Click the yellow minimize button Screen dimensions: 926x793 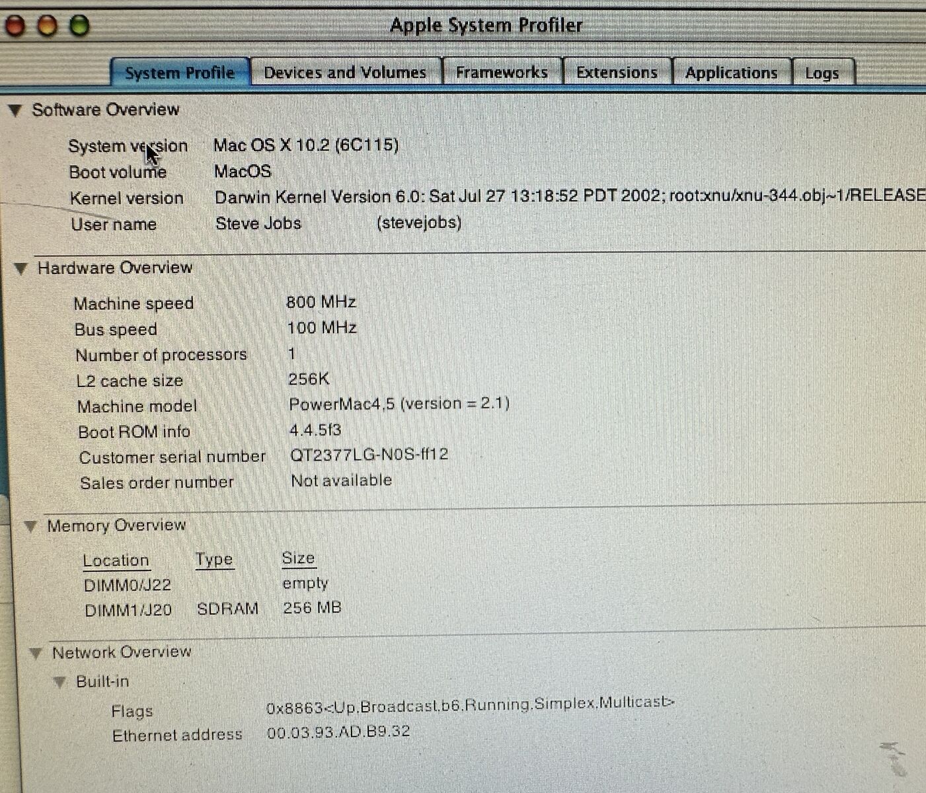(x=47, y=26)
